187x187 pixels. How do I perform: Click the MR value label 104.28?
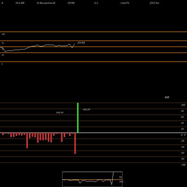(x=86, y=110)
